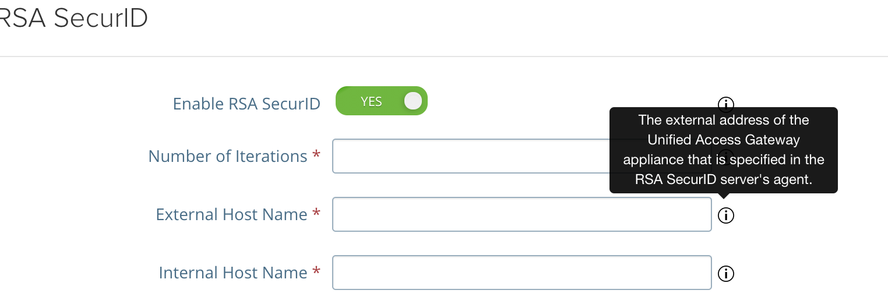Click the tooltip's downward pointer arrow
The image size is (888, 304).
coord(725,196)
